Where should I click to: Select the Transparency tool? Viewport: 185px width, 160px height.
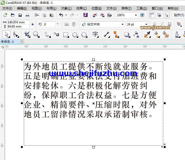(x=136, y=34)
